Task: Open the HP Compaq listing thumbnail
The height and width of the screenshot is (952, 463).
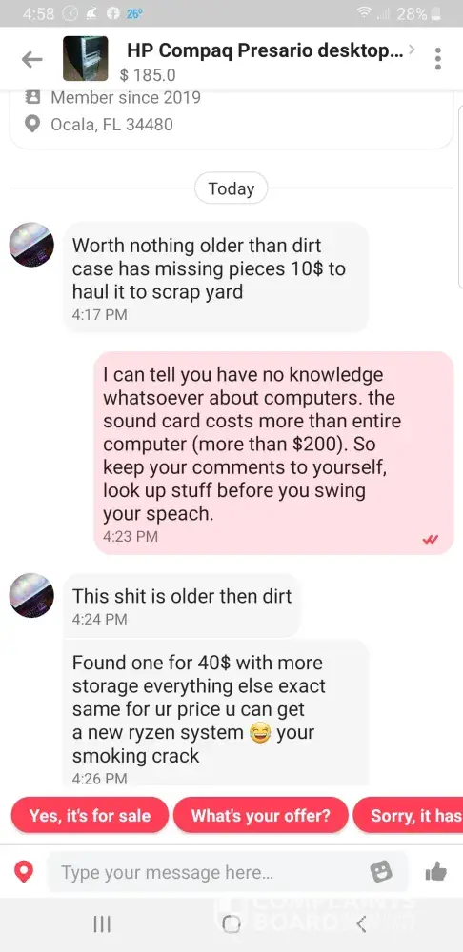Action: [x=86, y=58]
